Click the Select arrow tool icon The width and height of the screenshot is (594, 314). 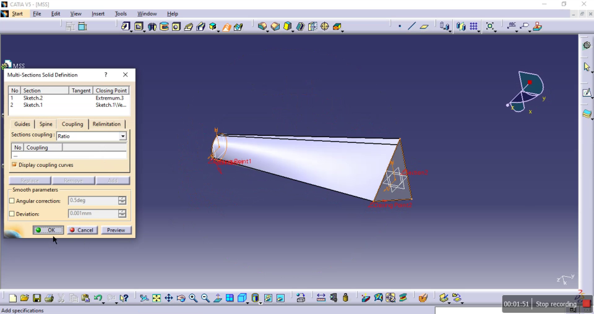pyautogui.click(x=587, y=67)
